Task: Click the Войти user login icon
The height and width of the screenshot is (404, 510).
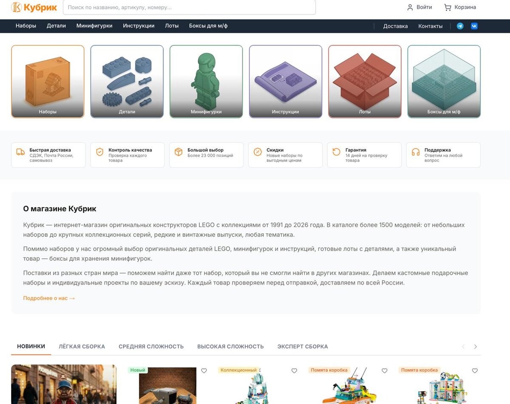Action: tap(410, 7)
